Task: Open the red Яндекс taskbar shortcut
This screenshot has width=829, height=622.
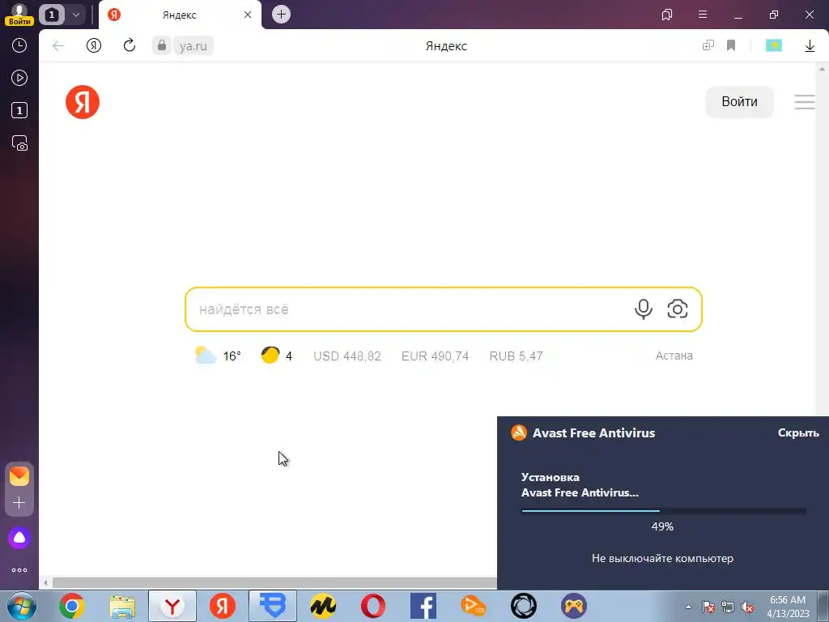Action: tap(223, 606)
